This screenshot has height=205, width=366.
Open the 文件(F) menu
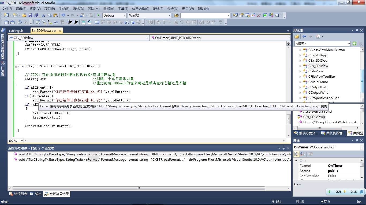coord(7,9)
